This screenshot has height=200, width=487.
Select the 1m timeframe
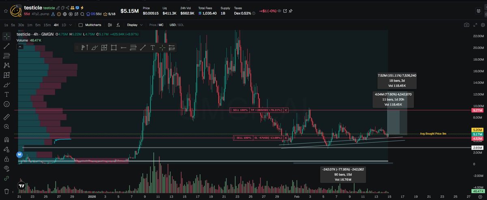coord(30,25)
